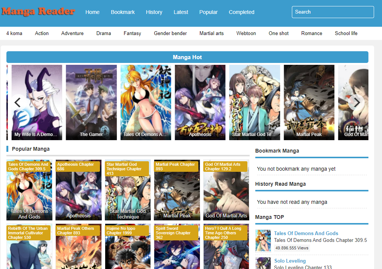
Task: Open the Bookmark page
Action: [x=123, y=12]
